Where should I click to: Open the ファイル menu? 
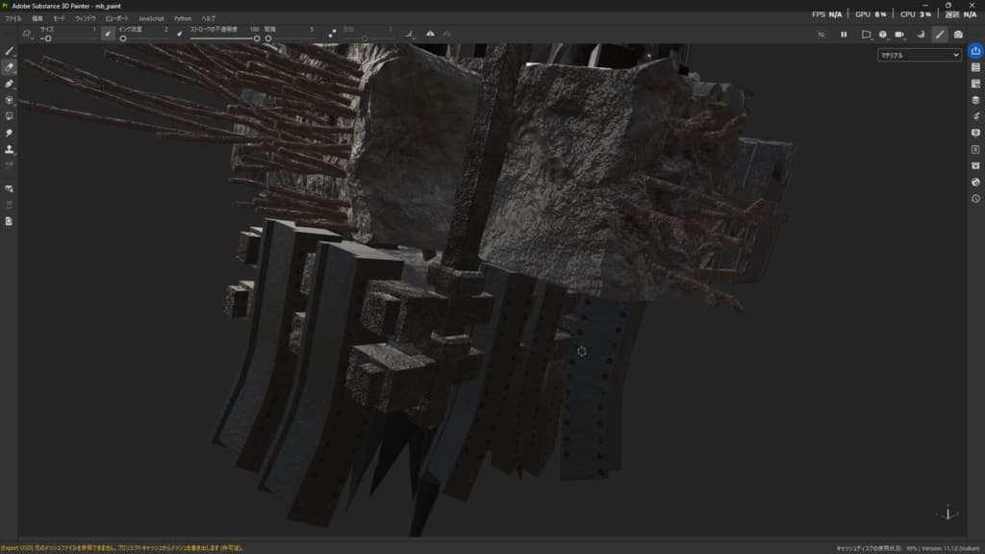[x=13, y=18]
